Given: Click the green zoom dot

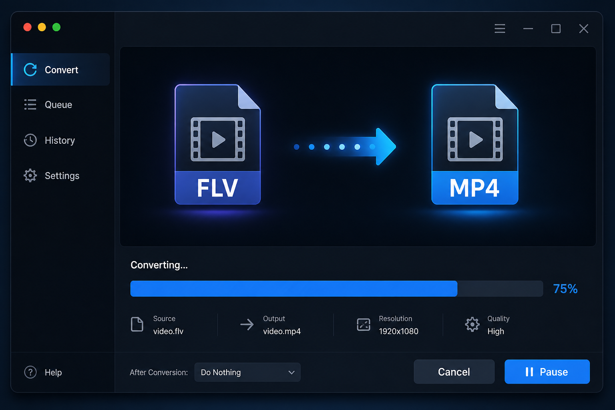Looking at the screenshot, I should 56,27.
